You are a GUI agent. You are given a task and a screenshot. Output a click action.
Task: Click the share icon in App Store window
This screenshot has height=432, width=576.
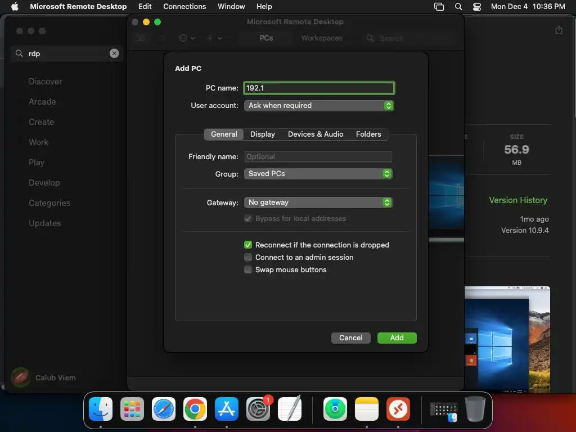559,30
